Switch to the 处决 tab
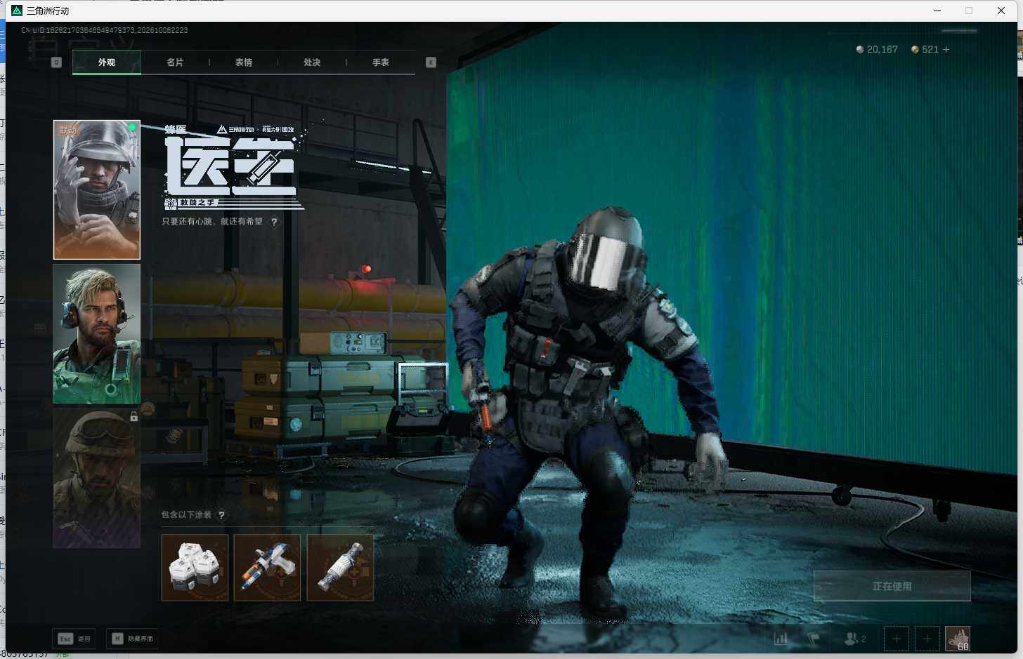Viewport: 1023px width, 659px height. coord(312,62)
